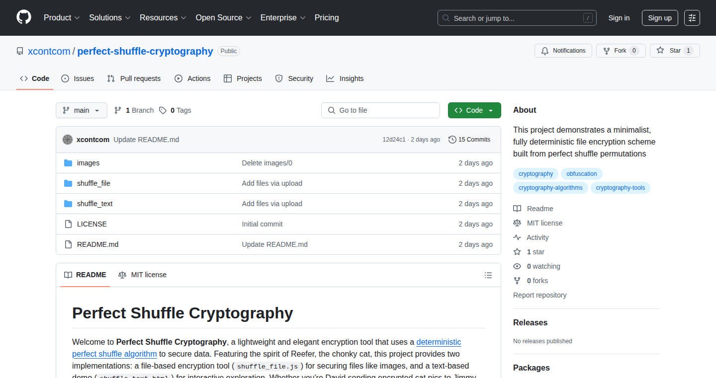Viewport: 716px width, 378px height.
Task: Click the cryptography-tools topic tag
Action: [x=621, y=188]
